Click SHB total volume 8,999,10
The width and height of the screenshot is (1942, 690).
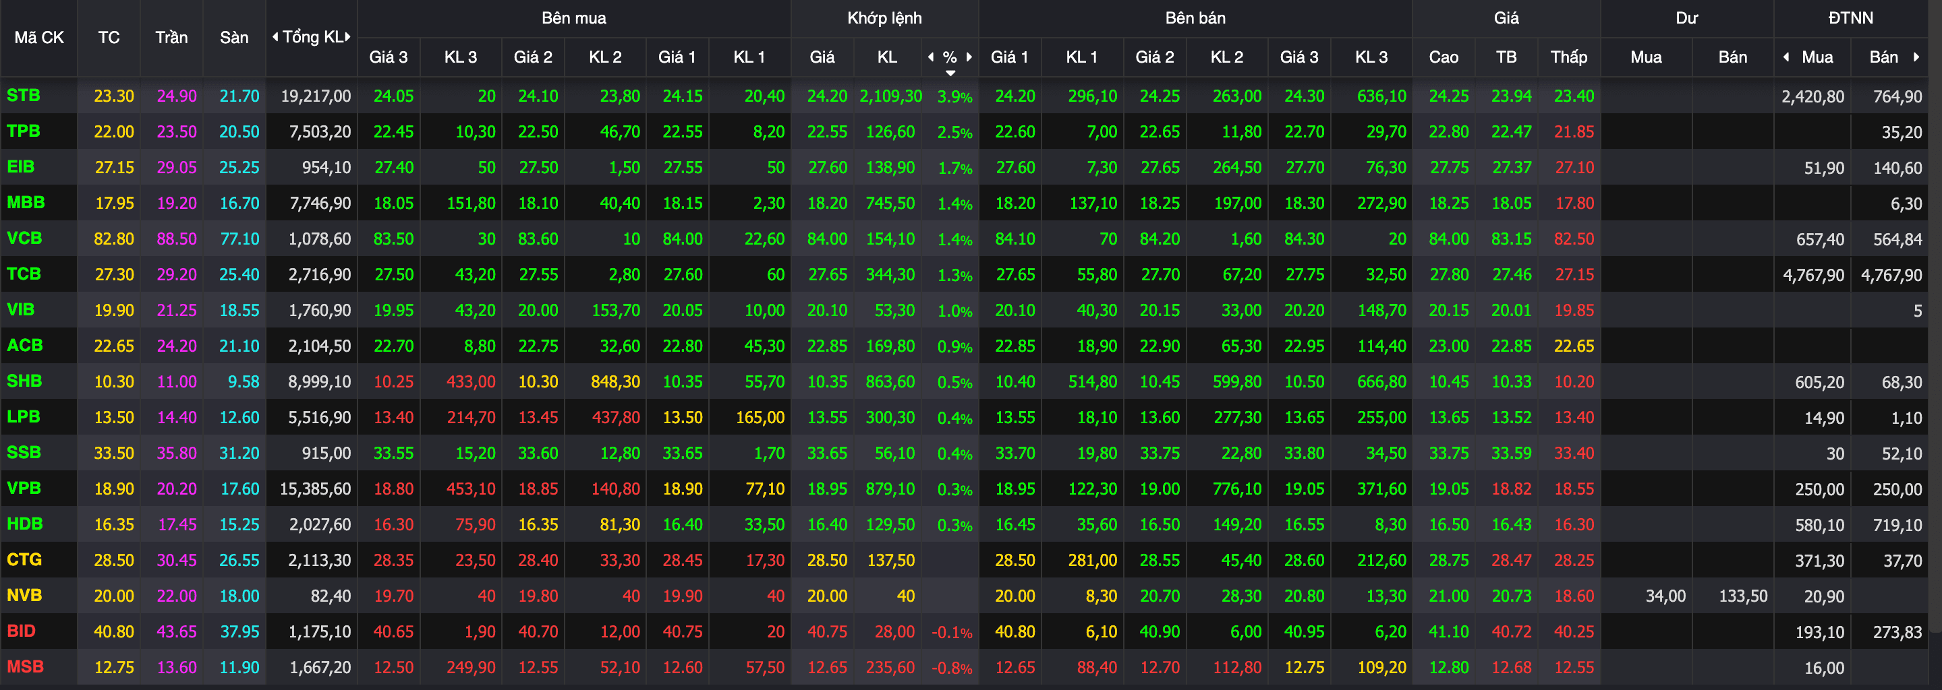(x=320, y=382)
